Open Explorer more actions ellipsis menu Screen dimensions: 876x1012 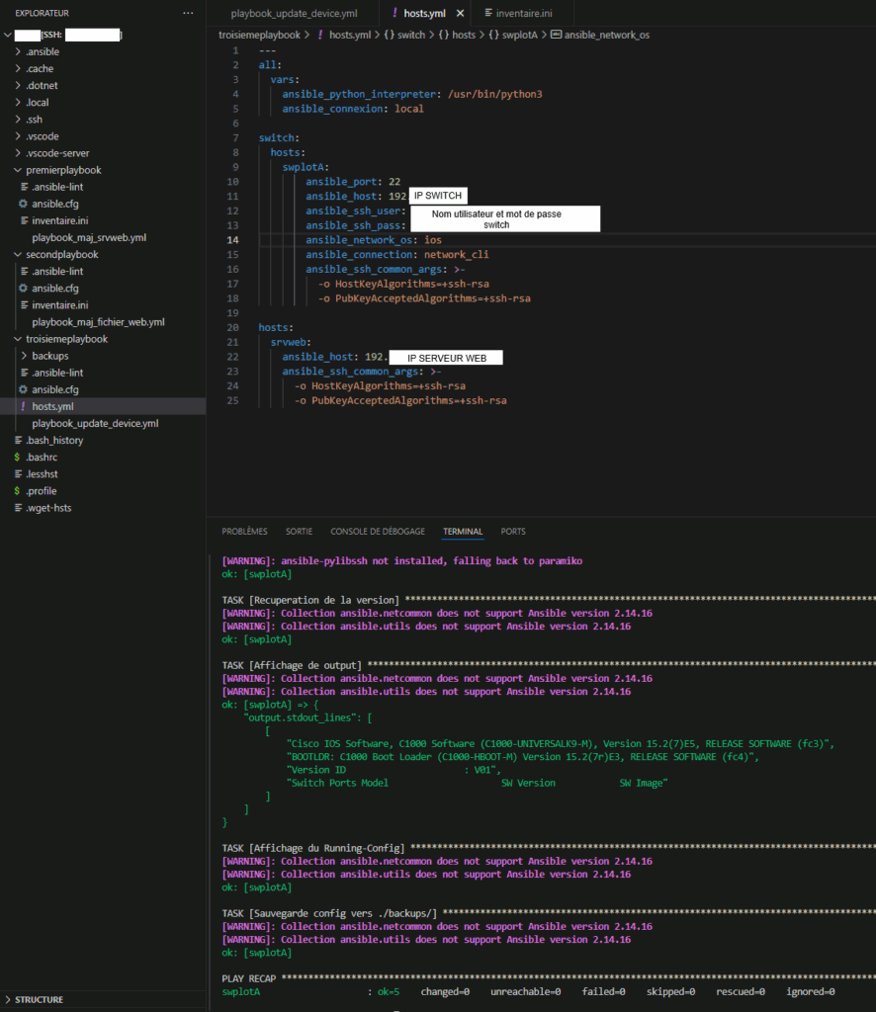click(188, 13)
